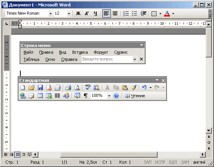
Task: Open the Tables and Borders pencil icon
Action: [32, 96]
